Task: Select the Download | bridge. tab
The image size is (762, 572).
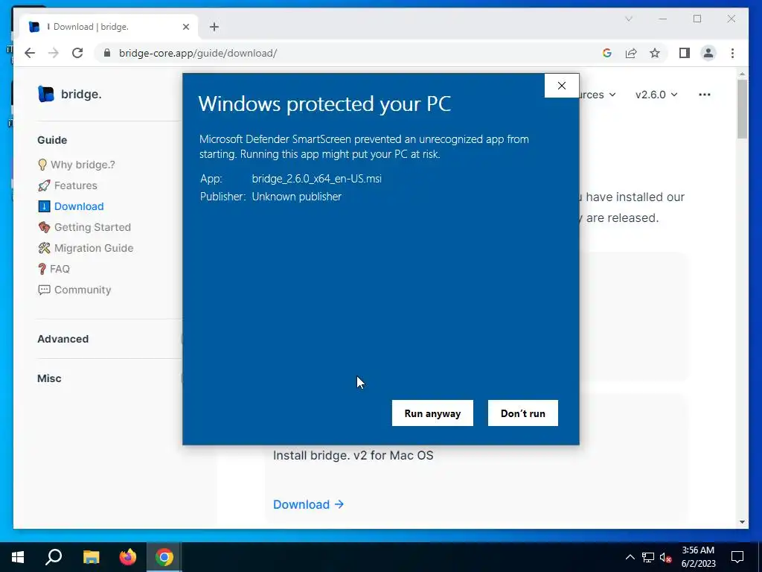Action: pyautogui.click(x=109, y=27)
